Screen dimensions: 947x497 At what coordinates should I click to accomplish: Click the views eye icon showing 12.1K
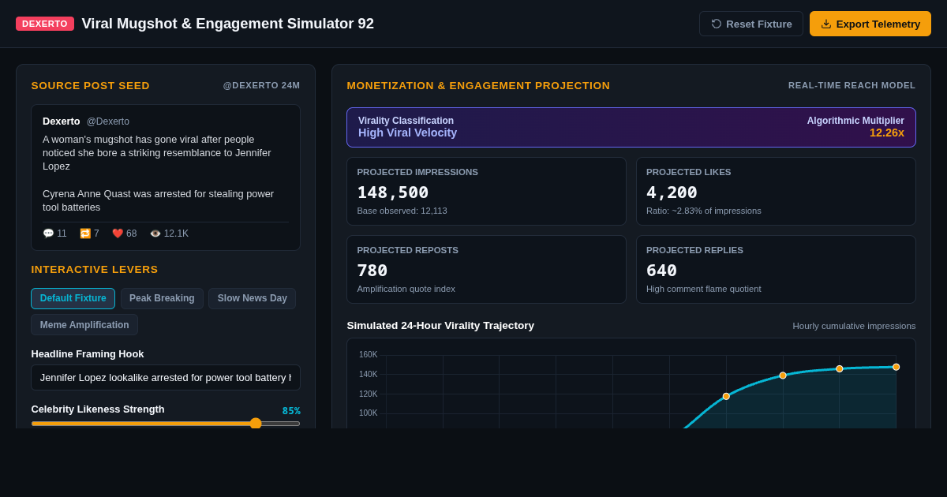pos(155,234)
